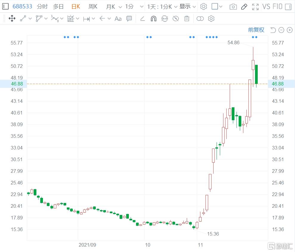Open the 显示 display dropdown
Viewport: 295px width, 252px height.
pos(188,7)
